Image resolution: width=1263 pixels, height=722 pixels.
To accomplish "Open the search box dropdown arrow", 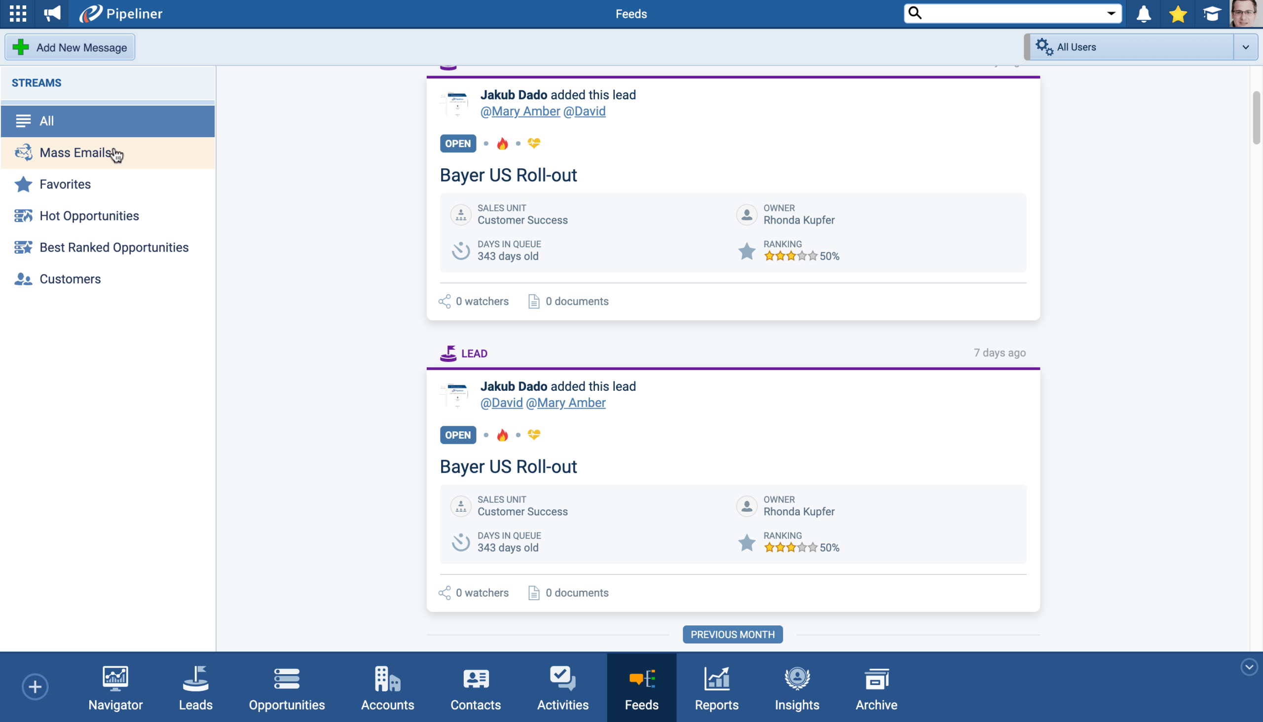I will (x=1111, y=13).
